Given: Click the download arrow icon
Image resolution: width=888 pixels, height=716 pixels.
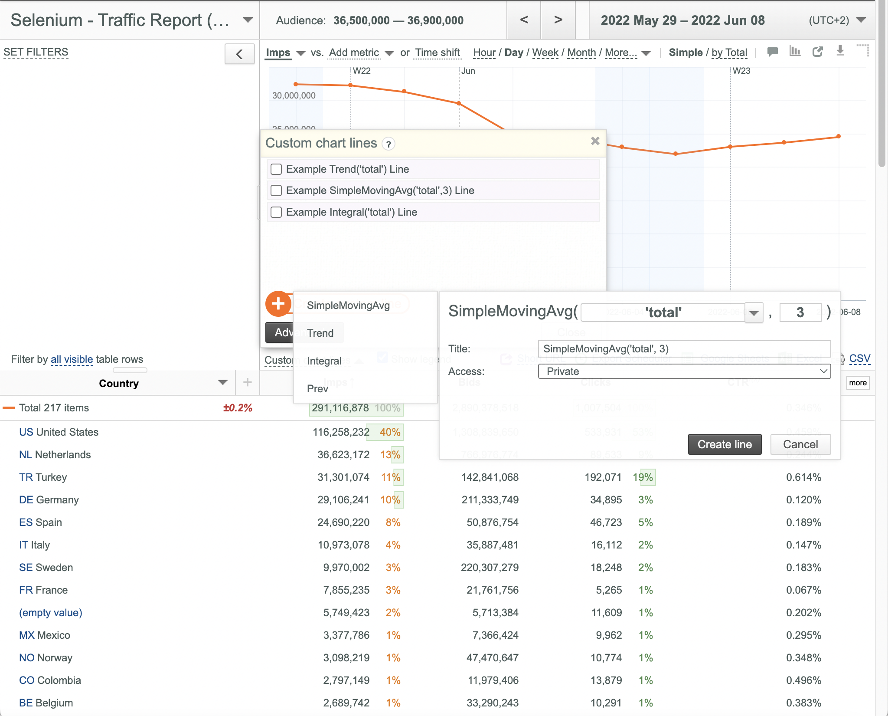Looking at the screenshot, I should [x=840, y=51].
